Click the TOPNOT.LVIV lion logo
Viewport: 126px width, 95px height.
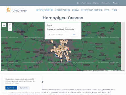[x=17, y=10]
